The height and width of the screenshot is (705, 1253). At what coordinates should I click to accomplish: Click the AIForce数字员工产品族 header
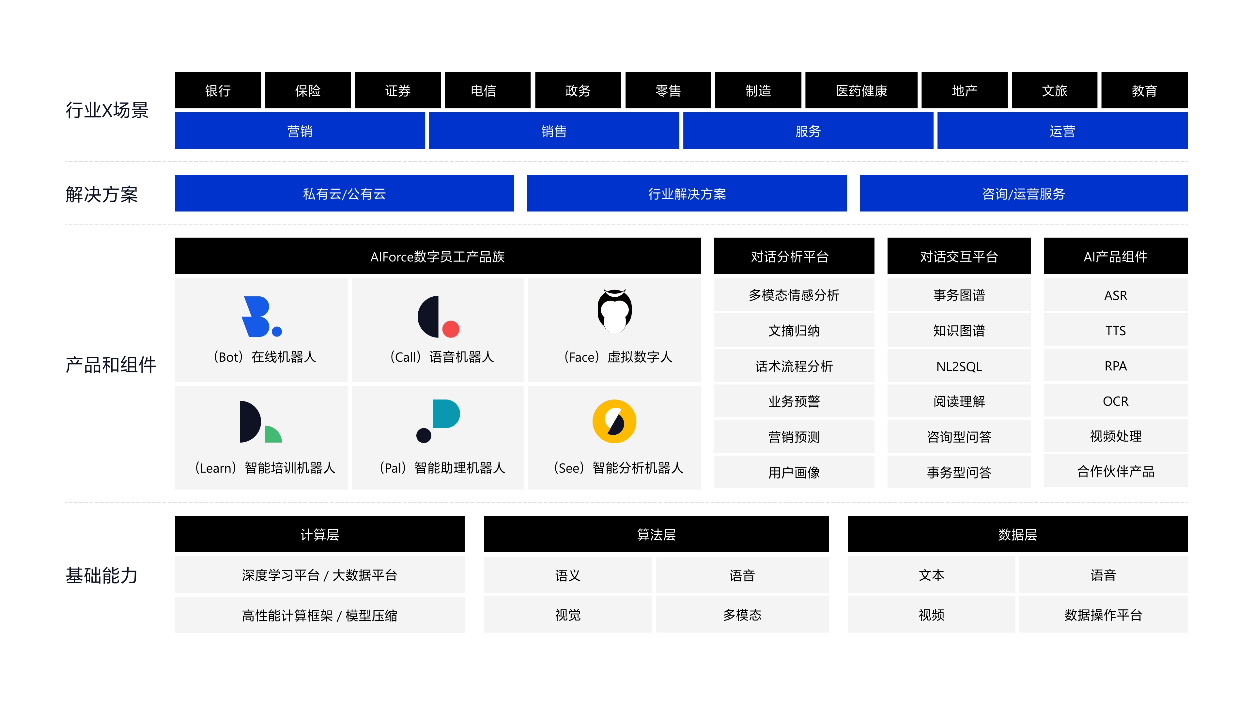[437, 257]
